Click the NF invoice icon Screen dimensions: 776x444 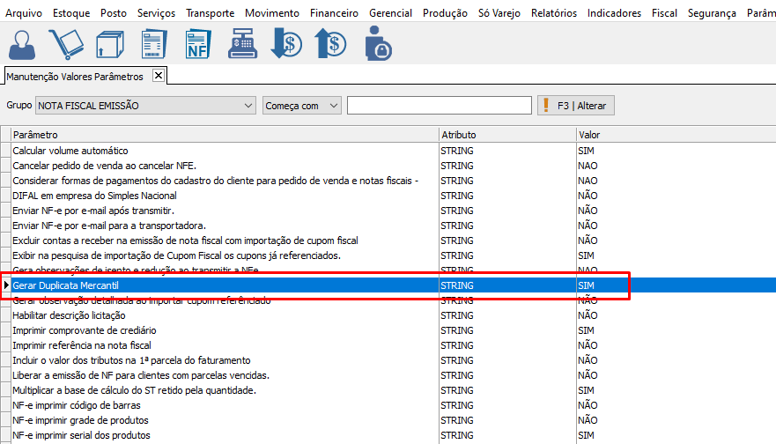[x=198, y=43]
